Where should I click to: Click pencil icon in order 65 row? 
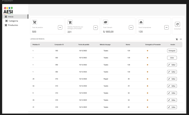pos(169,86)
